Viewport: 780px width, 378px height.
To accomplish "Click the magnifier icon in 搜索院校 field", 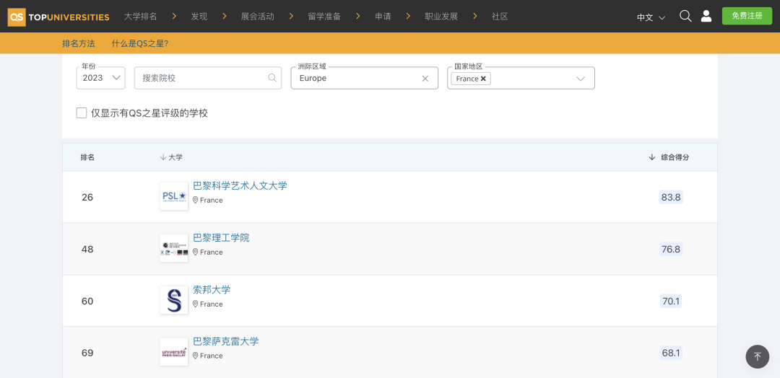I will coord(272,77).
